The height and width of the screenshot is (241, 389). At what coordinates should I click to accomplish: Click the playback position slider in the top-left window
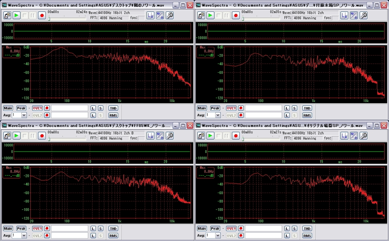[x=49, y=18]
